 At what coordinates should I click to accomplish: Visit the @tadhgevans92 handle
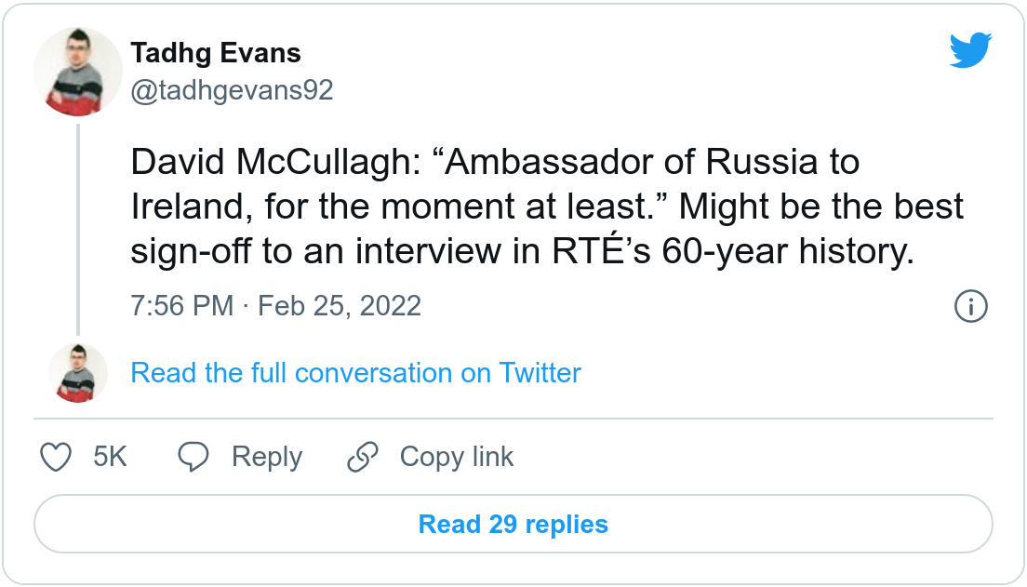point(232,90)
